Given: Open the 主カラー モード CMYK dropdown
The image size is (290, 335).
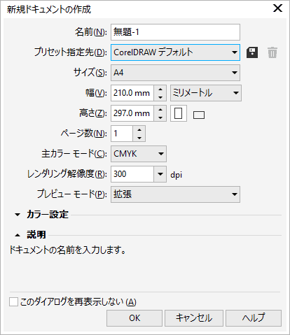Looking at the screenshot, I should (139, 154).
